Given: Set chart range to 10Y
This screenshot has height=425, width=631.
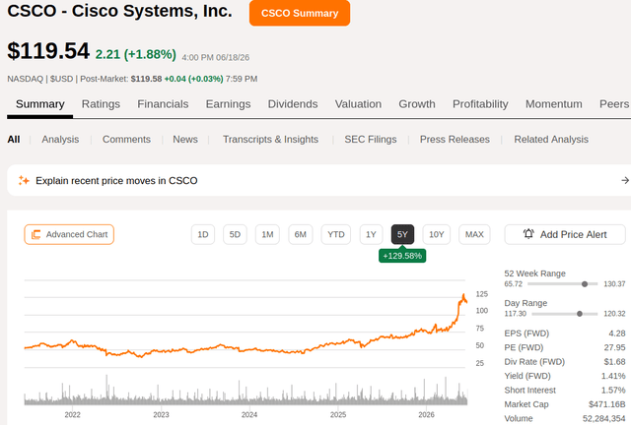Looking at the screenshot, I should pyautogui.click(x=436, y=234).
